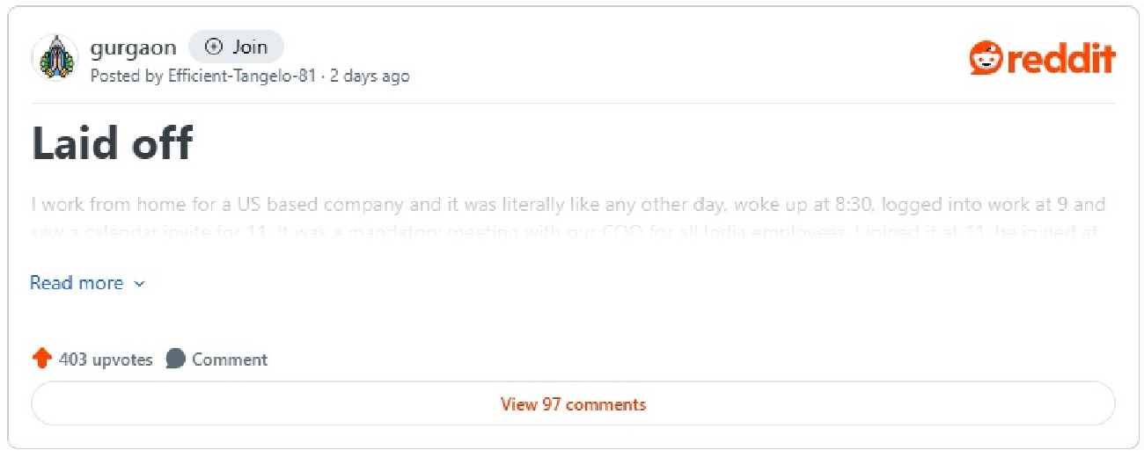
Task: View 97 comments button
Action: pyautogui.click(x=573, y=404)
